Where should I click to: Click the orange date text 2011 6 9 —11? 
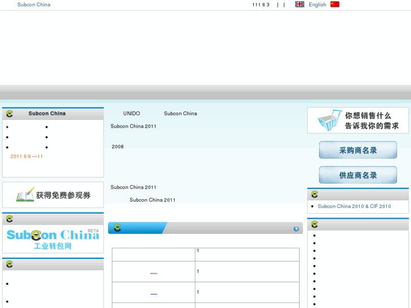(x=27, y=157)
